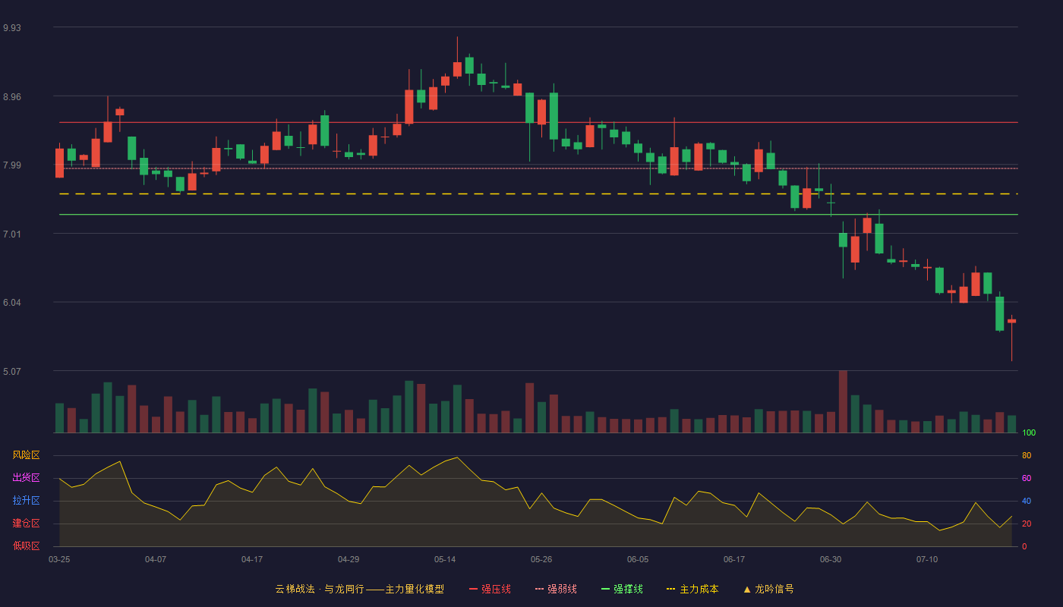Viewport: 1063px width, 607px height.
Task: Toggle the 主力成本 legend item
Action: (x=692, y=589)
